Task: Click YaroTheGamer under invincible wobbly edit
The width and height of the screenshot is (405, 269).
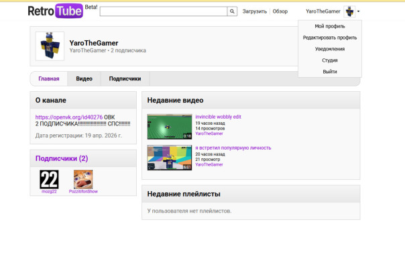Action: click(x=209, y=133)
